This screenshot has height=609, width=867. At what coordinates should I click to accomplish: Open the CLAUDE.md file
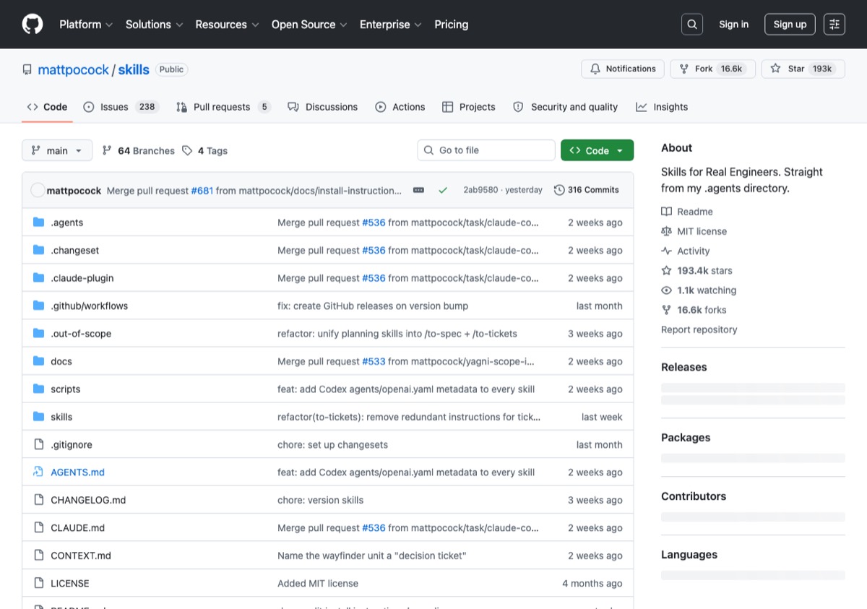pyautogui.click(x=77, y=527)
